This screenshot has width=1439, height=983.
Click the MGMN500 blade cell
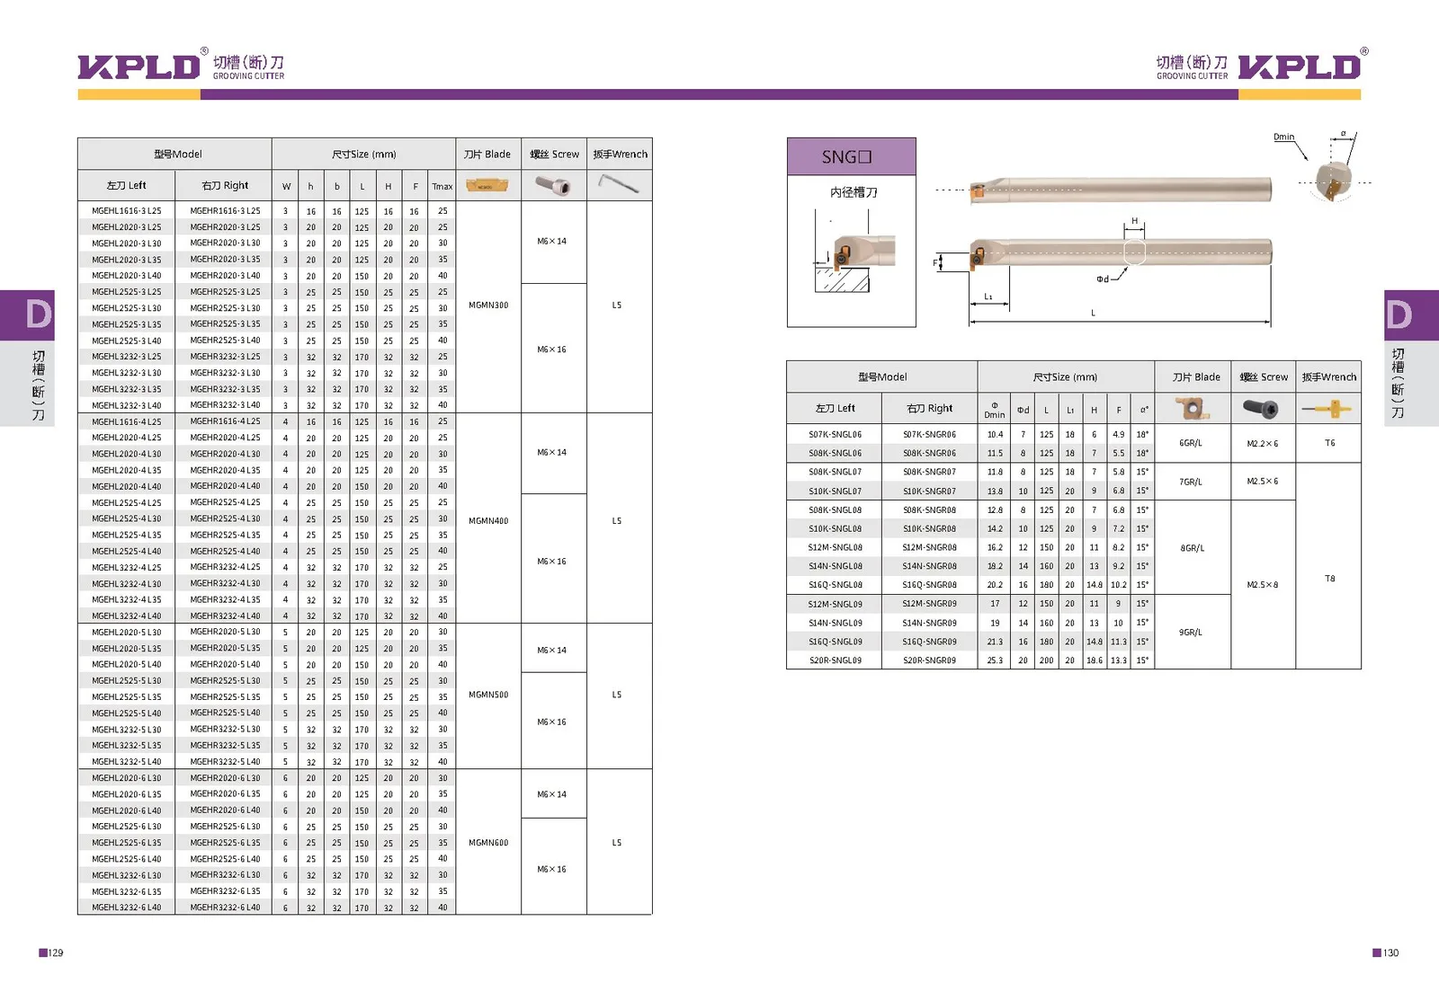[488, 695]
